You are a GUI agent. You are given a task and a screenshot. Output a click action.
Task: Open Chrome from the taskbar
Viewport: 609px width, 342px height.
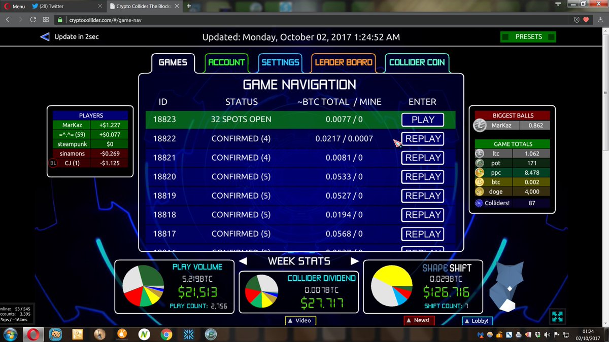(166, 334)
